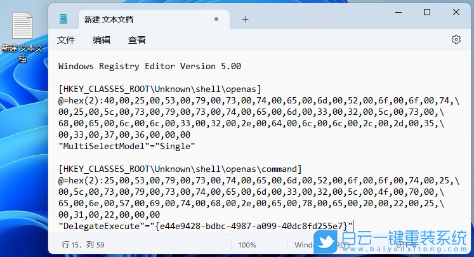Maximize the Notepad window

pyautogui.click(x=427, y=13)
